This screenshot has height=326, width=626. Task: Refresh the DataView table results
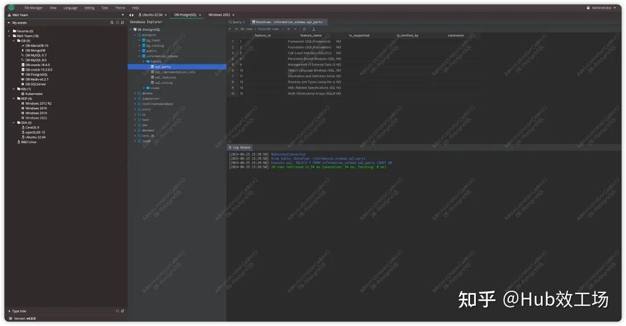click(304, 28)
